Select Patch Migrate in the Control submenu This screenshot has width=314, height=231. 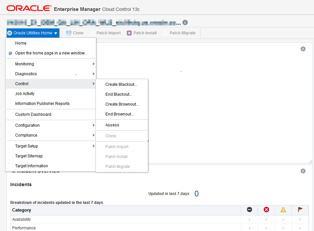[122, 167]
